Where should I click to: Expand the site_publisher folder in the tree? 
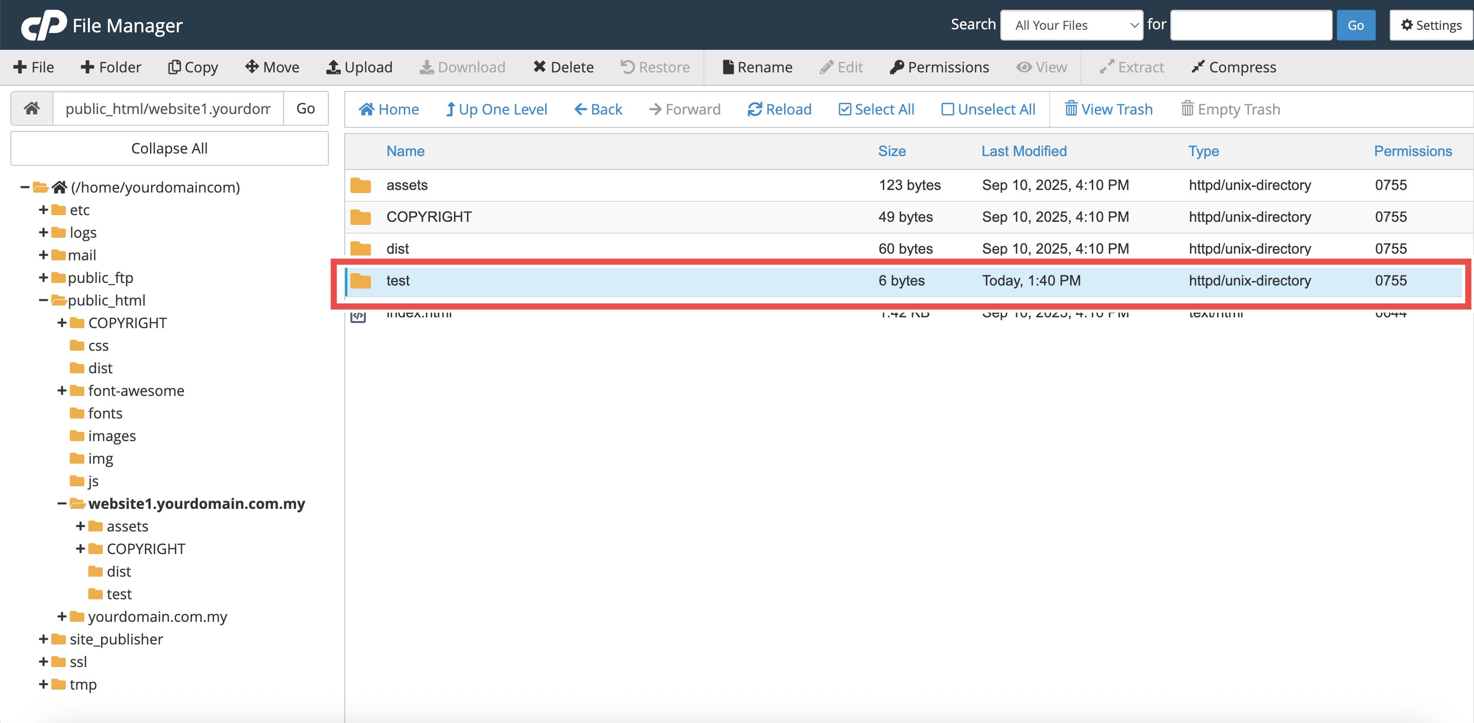coord(43,639)
